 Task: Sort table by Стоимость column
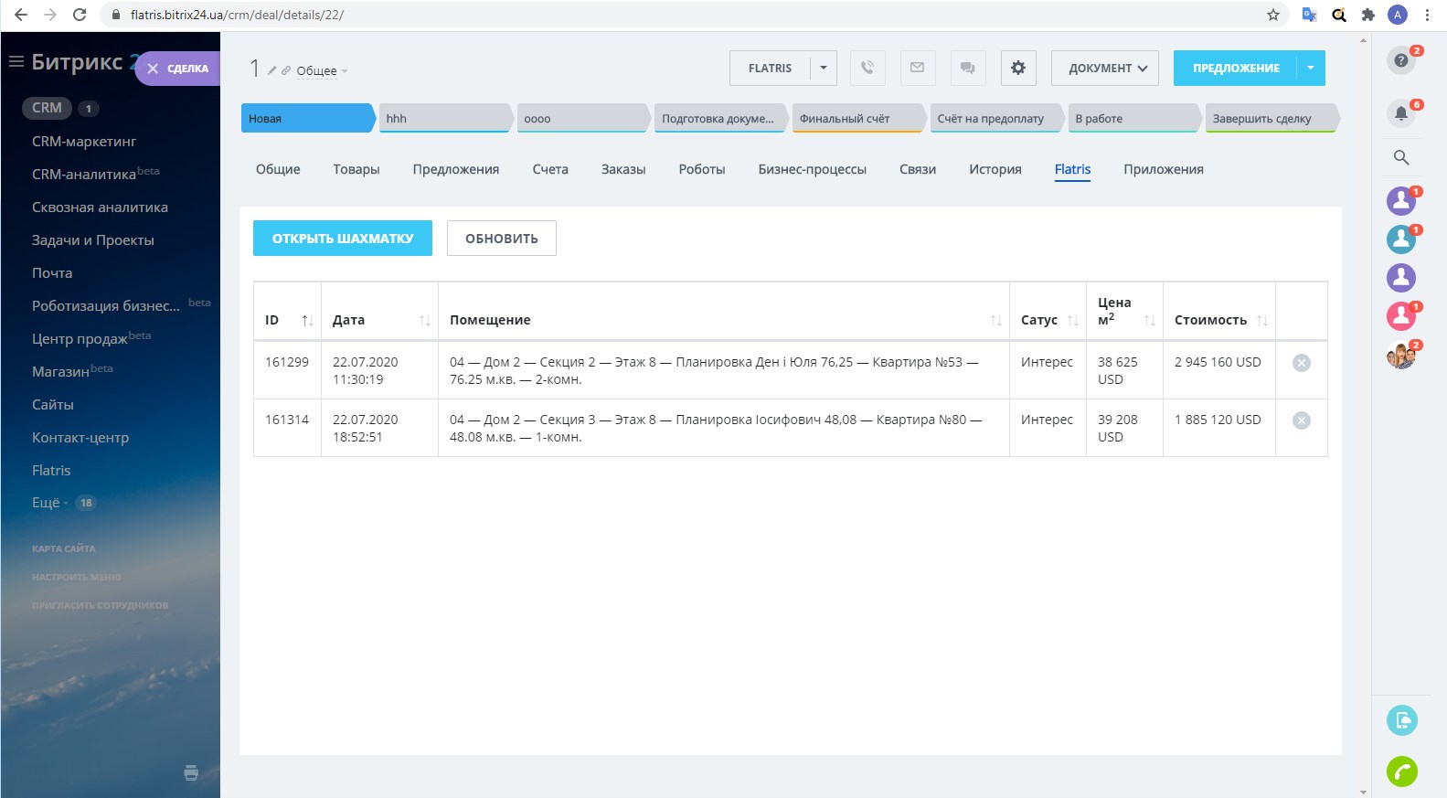click(1261, 320)
